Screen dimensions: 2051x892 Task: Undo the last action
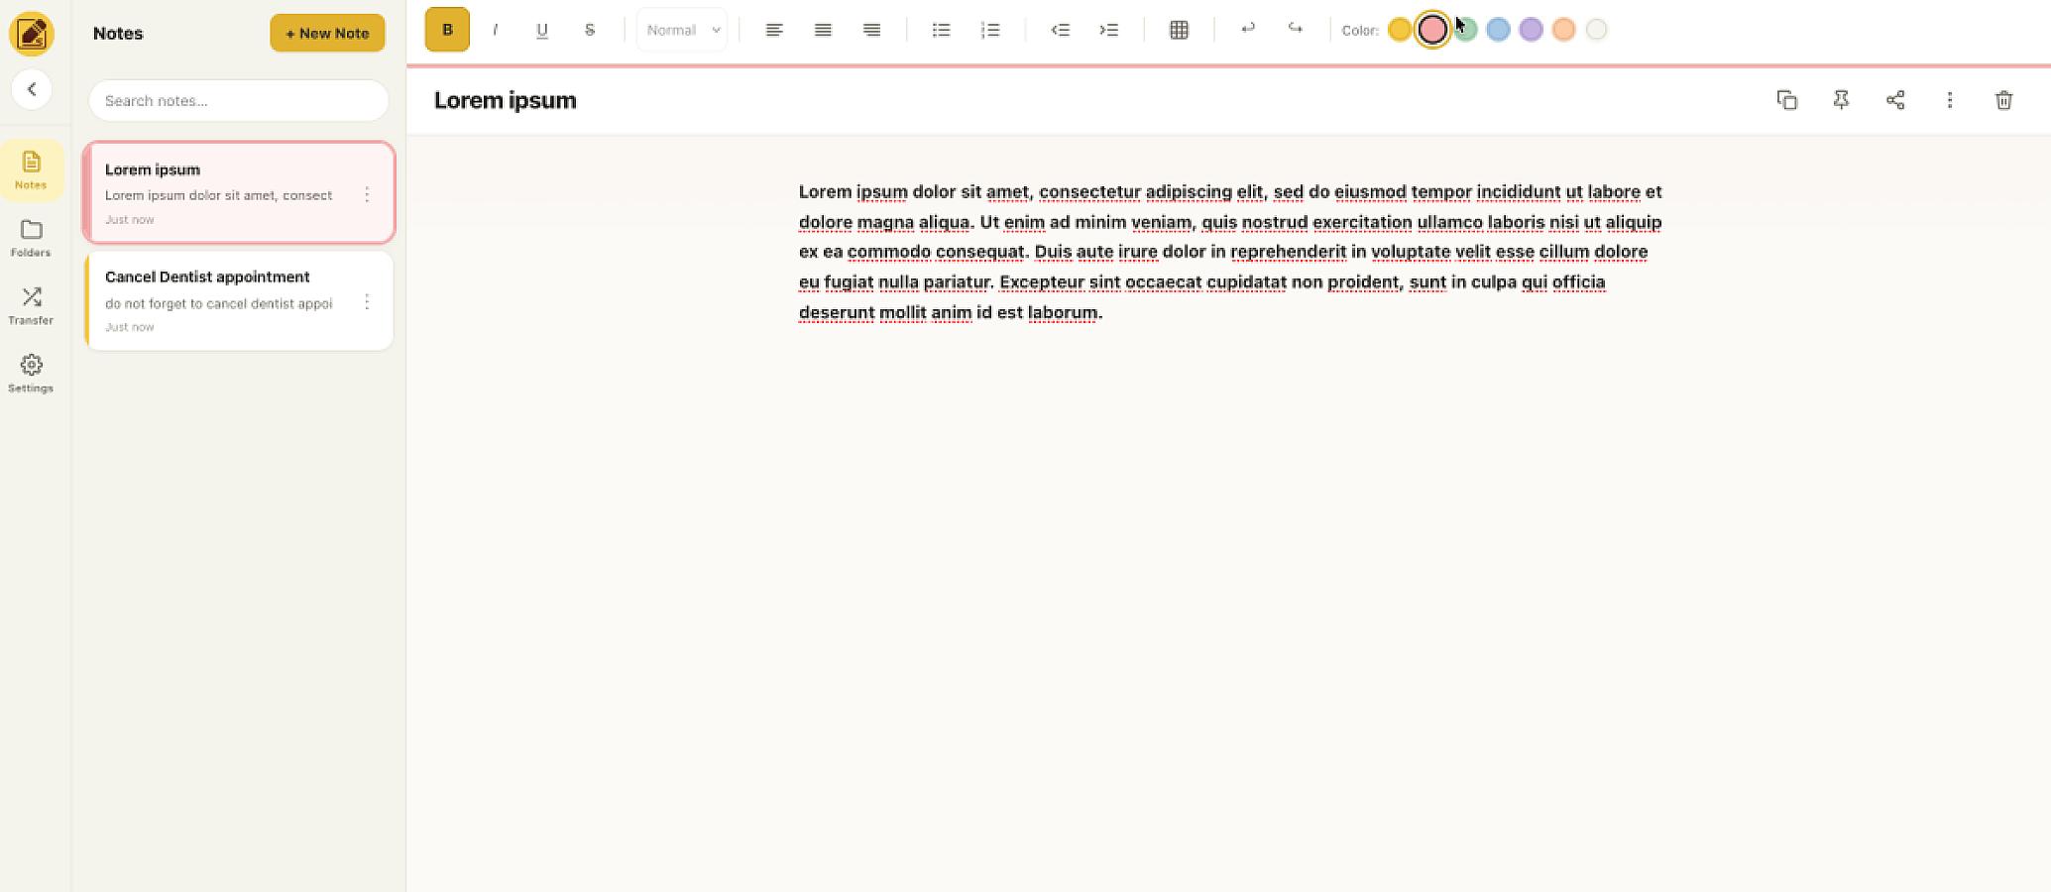(1248, 29)
